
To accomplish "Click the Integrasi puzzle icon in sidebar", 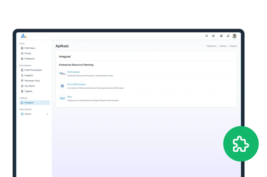I will tap(22, 103).
